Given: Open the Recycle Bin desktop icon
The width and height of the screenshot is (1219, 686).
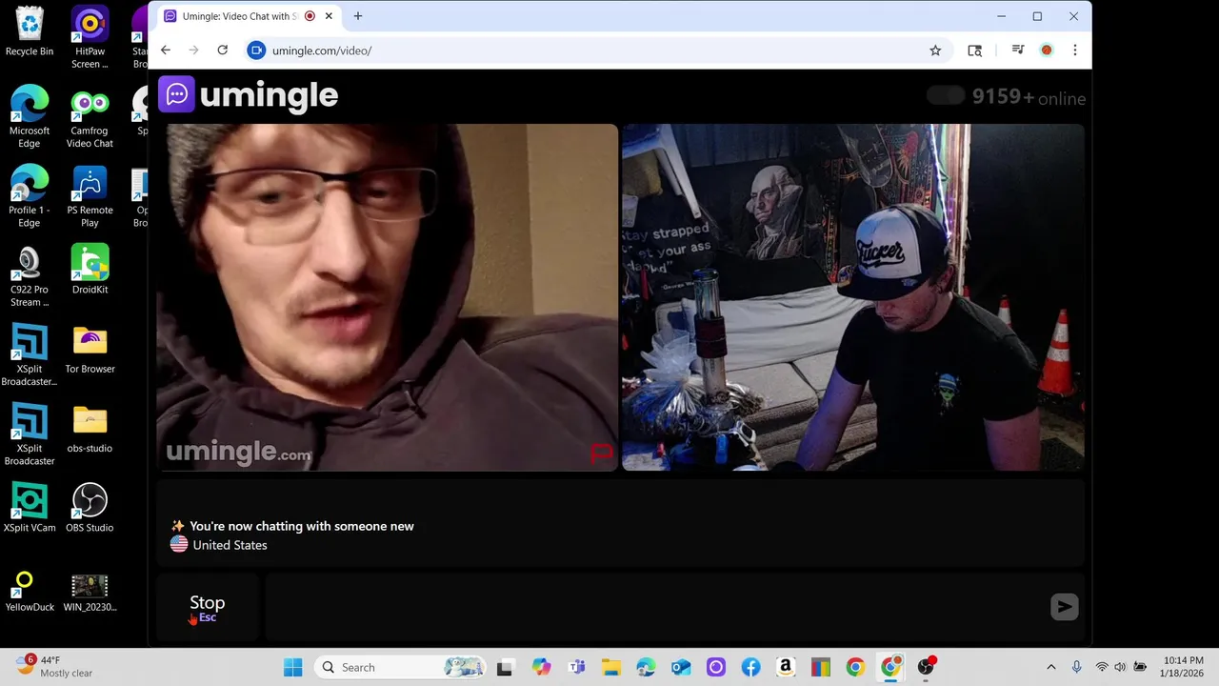Looking at the screenshot, I should [x=30, y=31].
